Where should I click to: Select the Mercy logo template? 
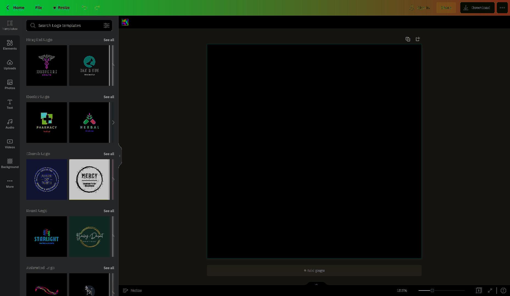(89, 180)
